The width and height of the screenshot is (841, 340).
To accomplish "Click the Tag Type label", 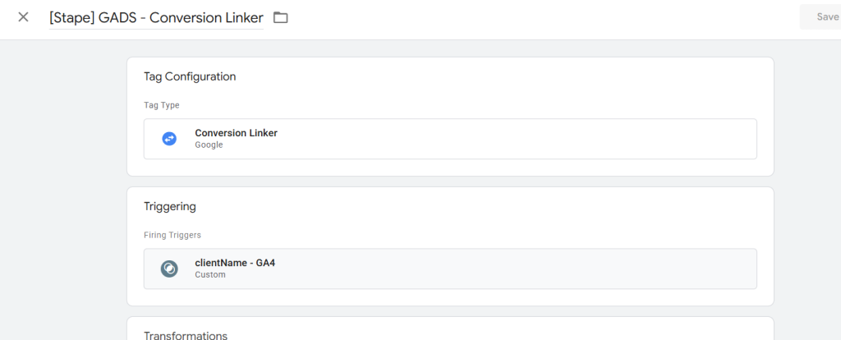I will tap(162, 105).
